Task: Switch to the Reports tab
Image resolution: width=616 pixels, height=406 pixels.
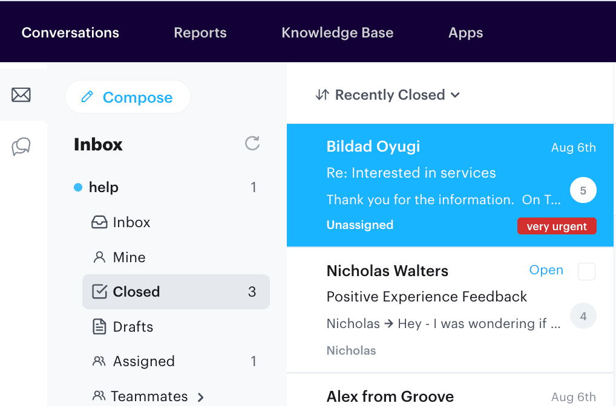Action: coord(200,33)
